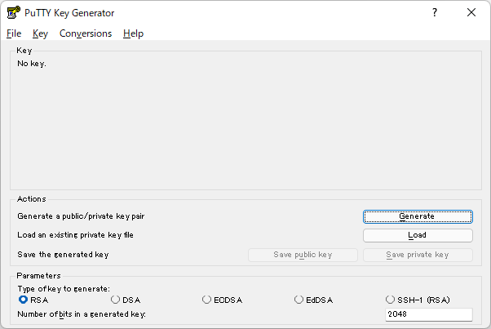Select the SSH-1 (RSA) option

[418, 300]
